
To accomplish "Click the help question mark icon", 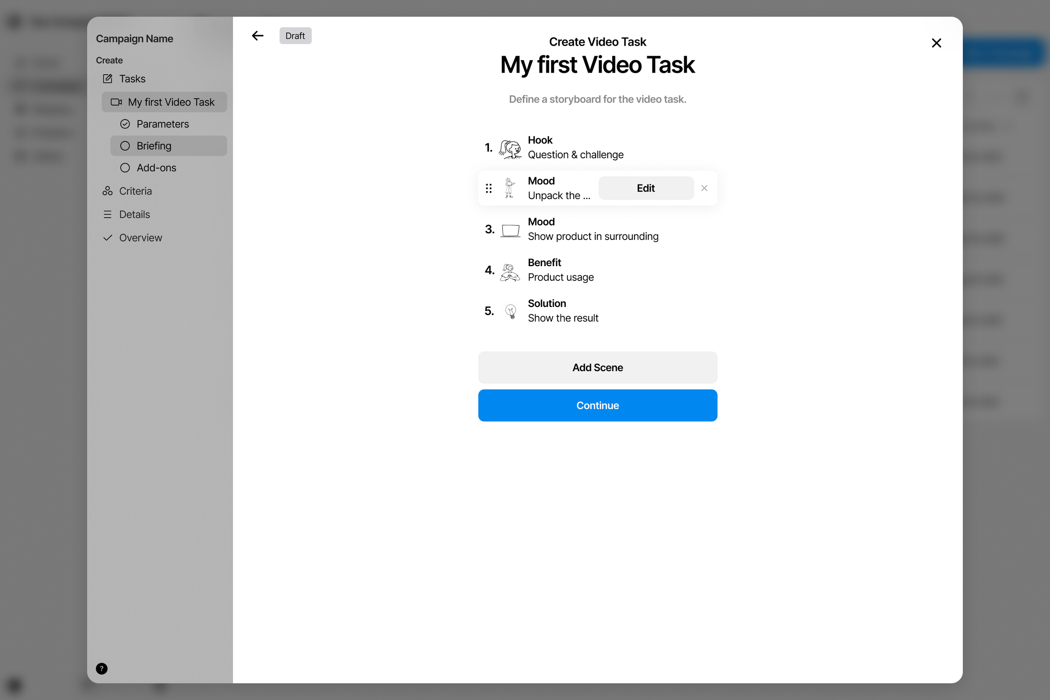I will (x=102, y=668).
